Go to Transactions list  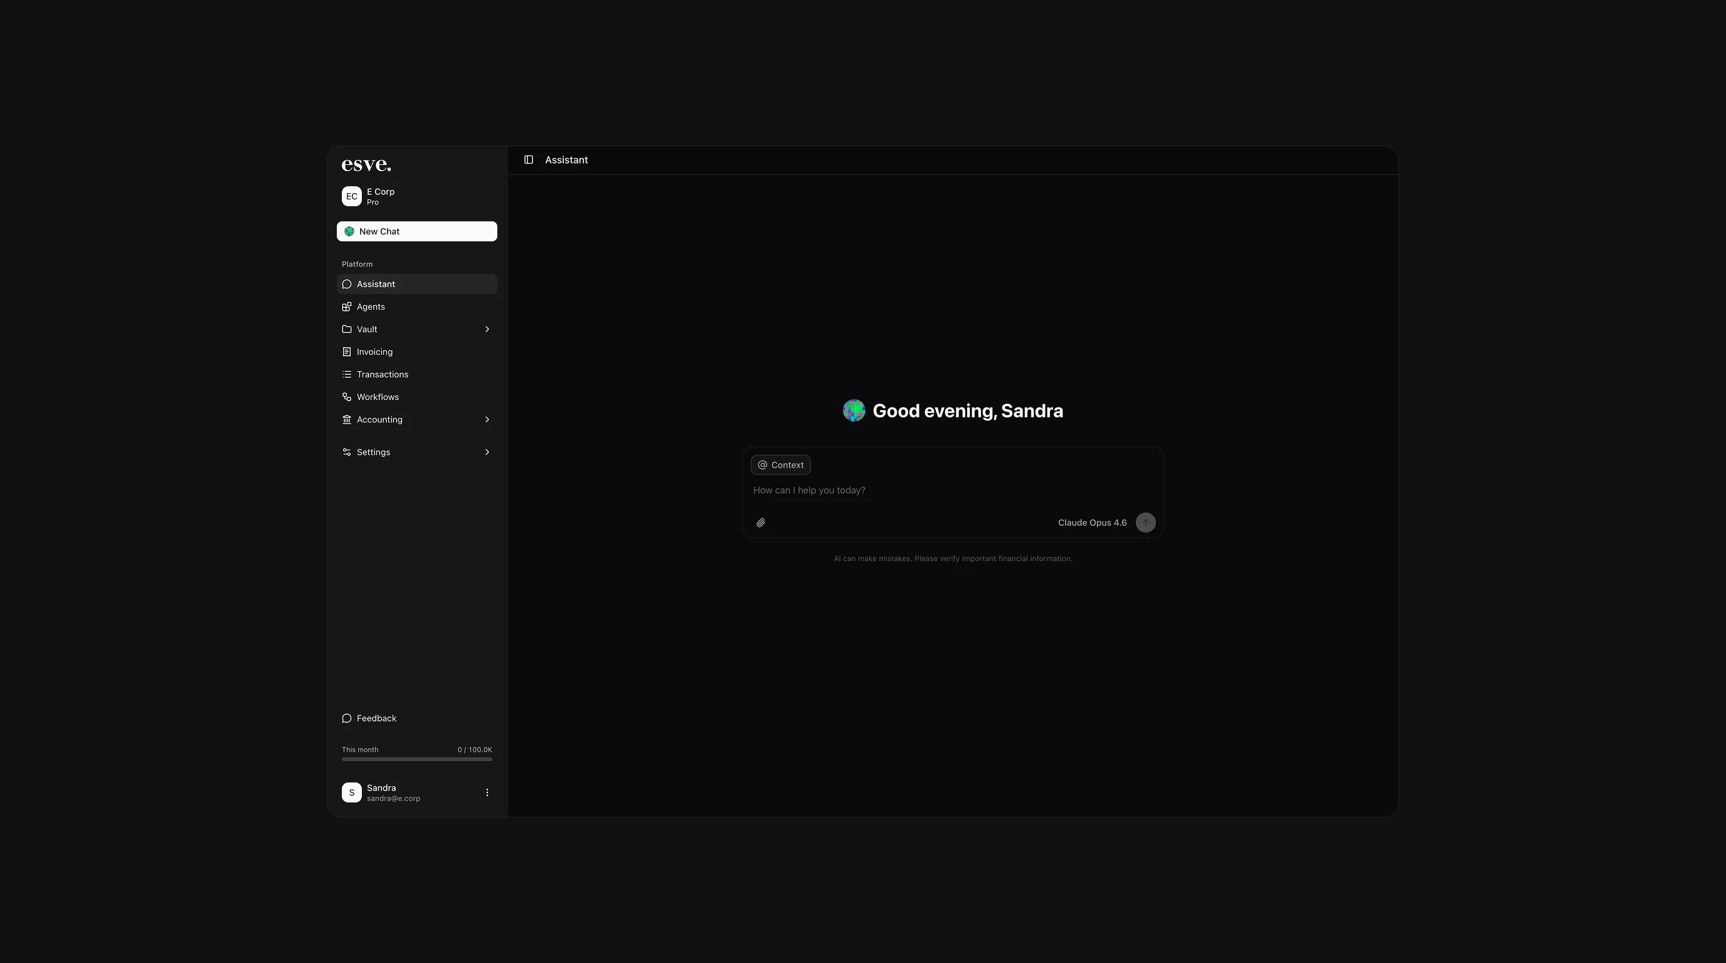coord(382,374)
